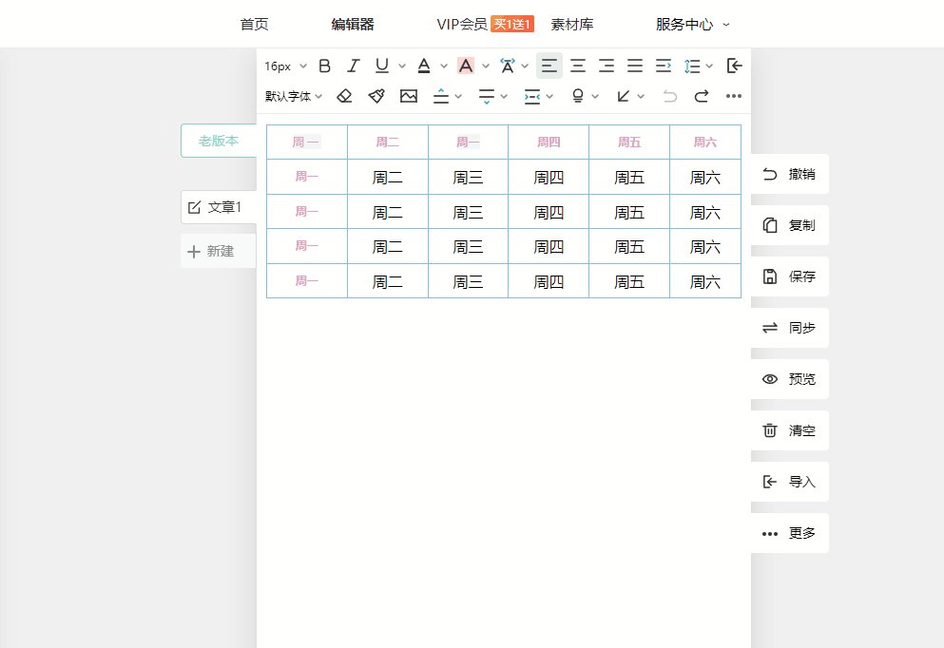The height and width of the screenshot is (648, 944).
Task: Click the import icon in the toolbar
Action: point(735,66)
